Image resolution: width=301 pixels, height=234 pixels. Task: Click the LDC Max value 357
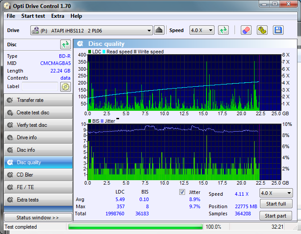pyautogui.click(x=120, y=206)
